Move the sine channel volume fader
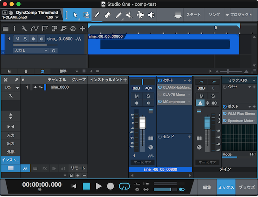The height and width of the screenshot is (197, 258). (143, 123)
